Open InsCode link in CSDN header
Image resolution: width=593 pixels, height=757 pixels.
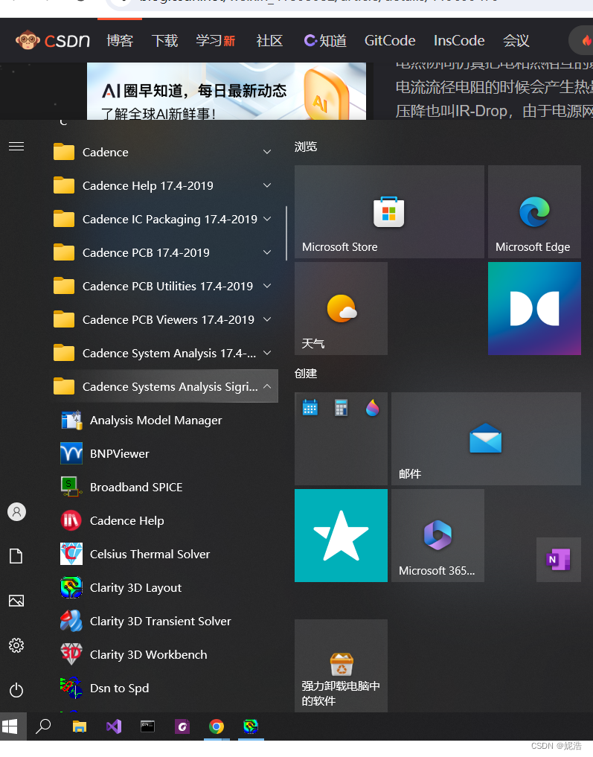(x=459, y=40)
